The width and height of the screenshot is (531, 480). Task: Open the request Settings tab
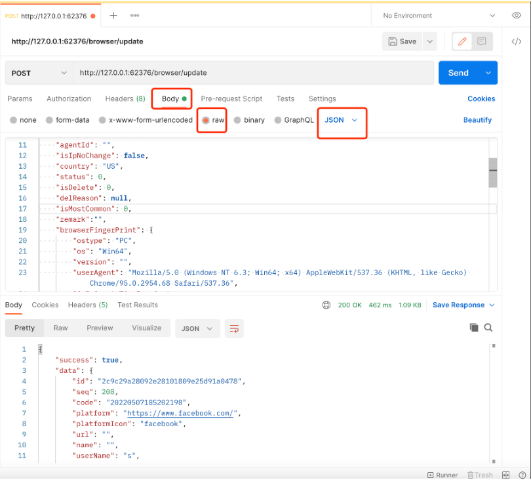click(x=322, y=98)
